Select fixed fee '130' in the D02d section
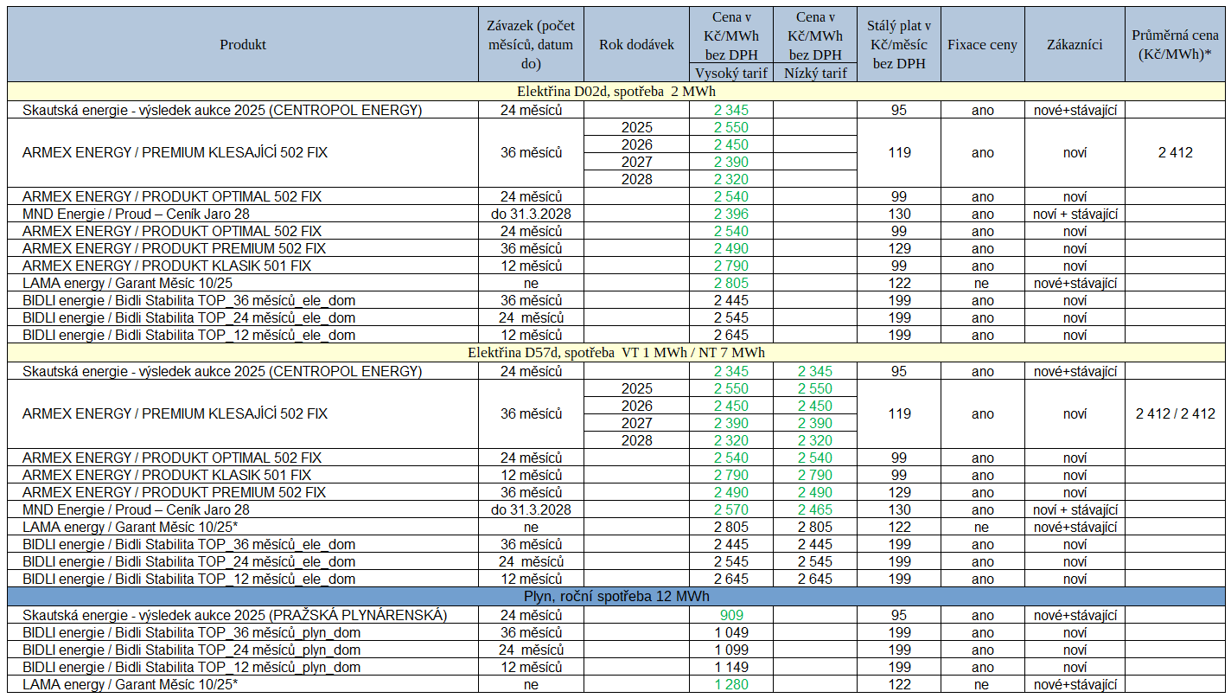The height and width of the screenshot is (698, 1231). (x=899, y=214)
